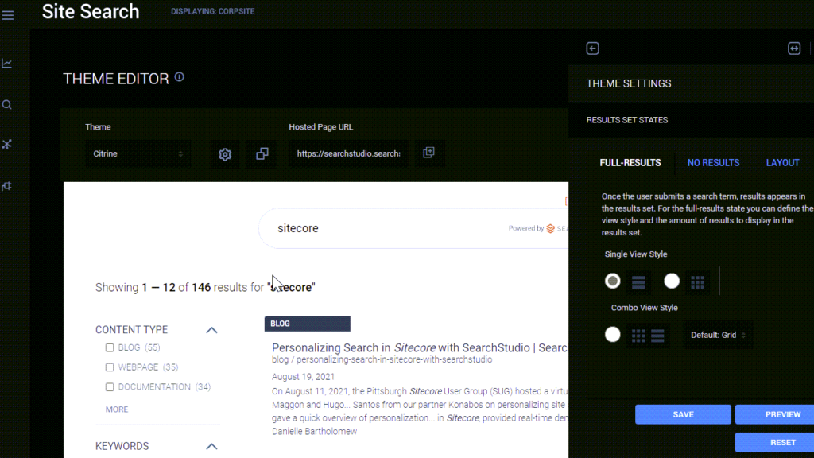Select the Combo View Style radio button
Image resolution: width=814 pixels, height=458 pixels.
tap(613, 335)
